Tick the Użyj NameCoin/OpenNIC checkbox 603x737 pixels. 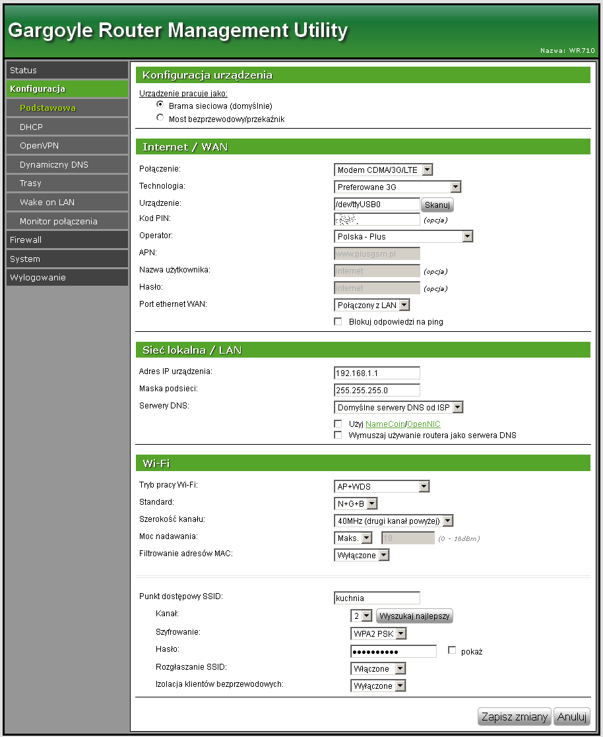(x=338, y=424)
